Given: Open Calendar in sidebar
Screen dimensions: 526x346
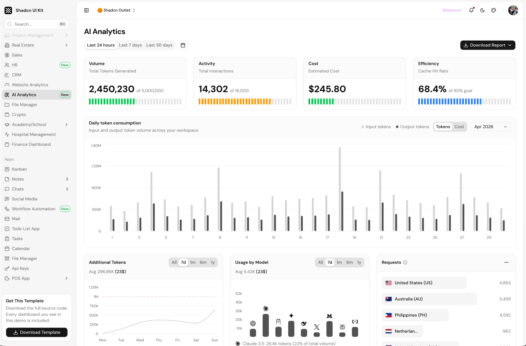Looking at the screenshot, I should (37, 249).
